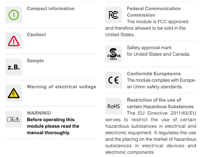Viewport: 202px width, 157px height.
Task: Click the RoHS icon
Action: 114,107
